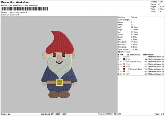Pick the yellow swatch in stop 8
Image resolution: width=165 pixels, height=116 pixels.
click(x=124, y=74)
